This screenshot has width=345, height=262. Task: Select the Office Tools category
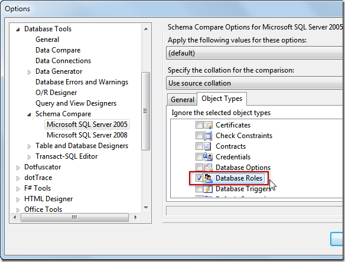43,209
